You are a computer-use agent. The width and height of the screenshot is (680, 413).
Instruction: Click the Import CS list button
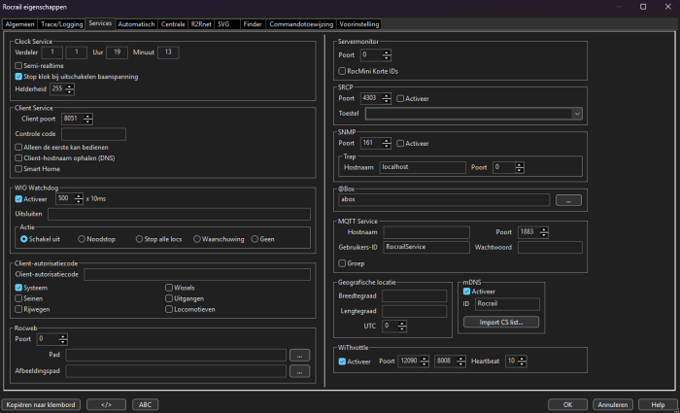[501, 322]
